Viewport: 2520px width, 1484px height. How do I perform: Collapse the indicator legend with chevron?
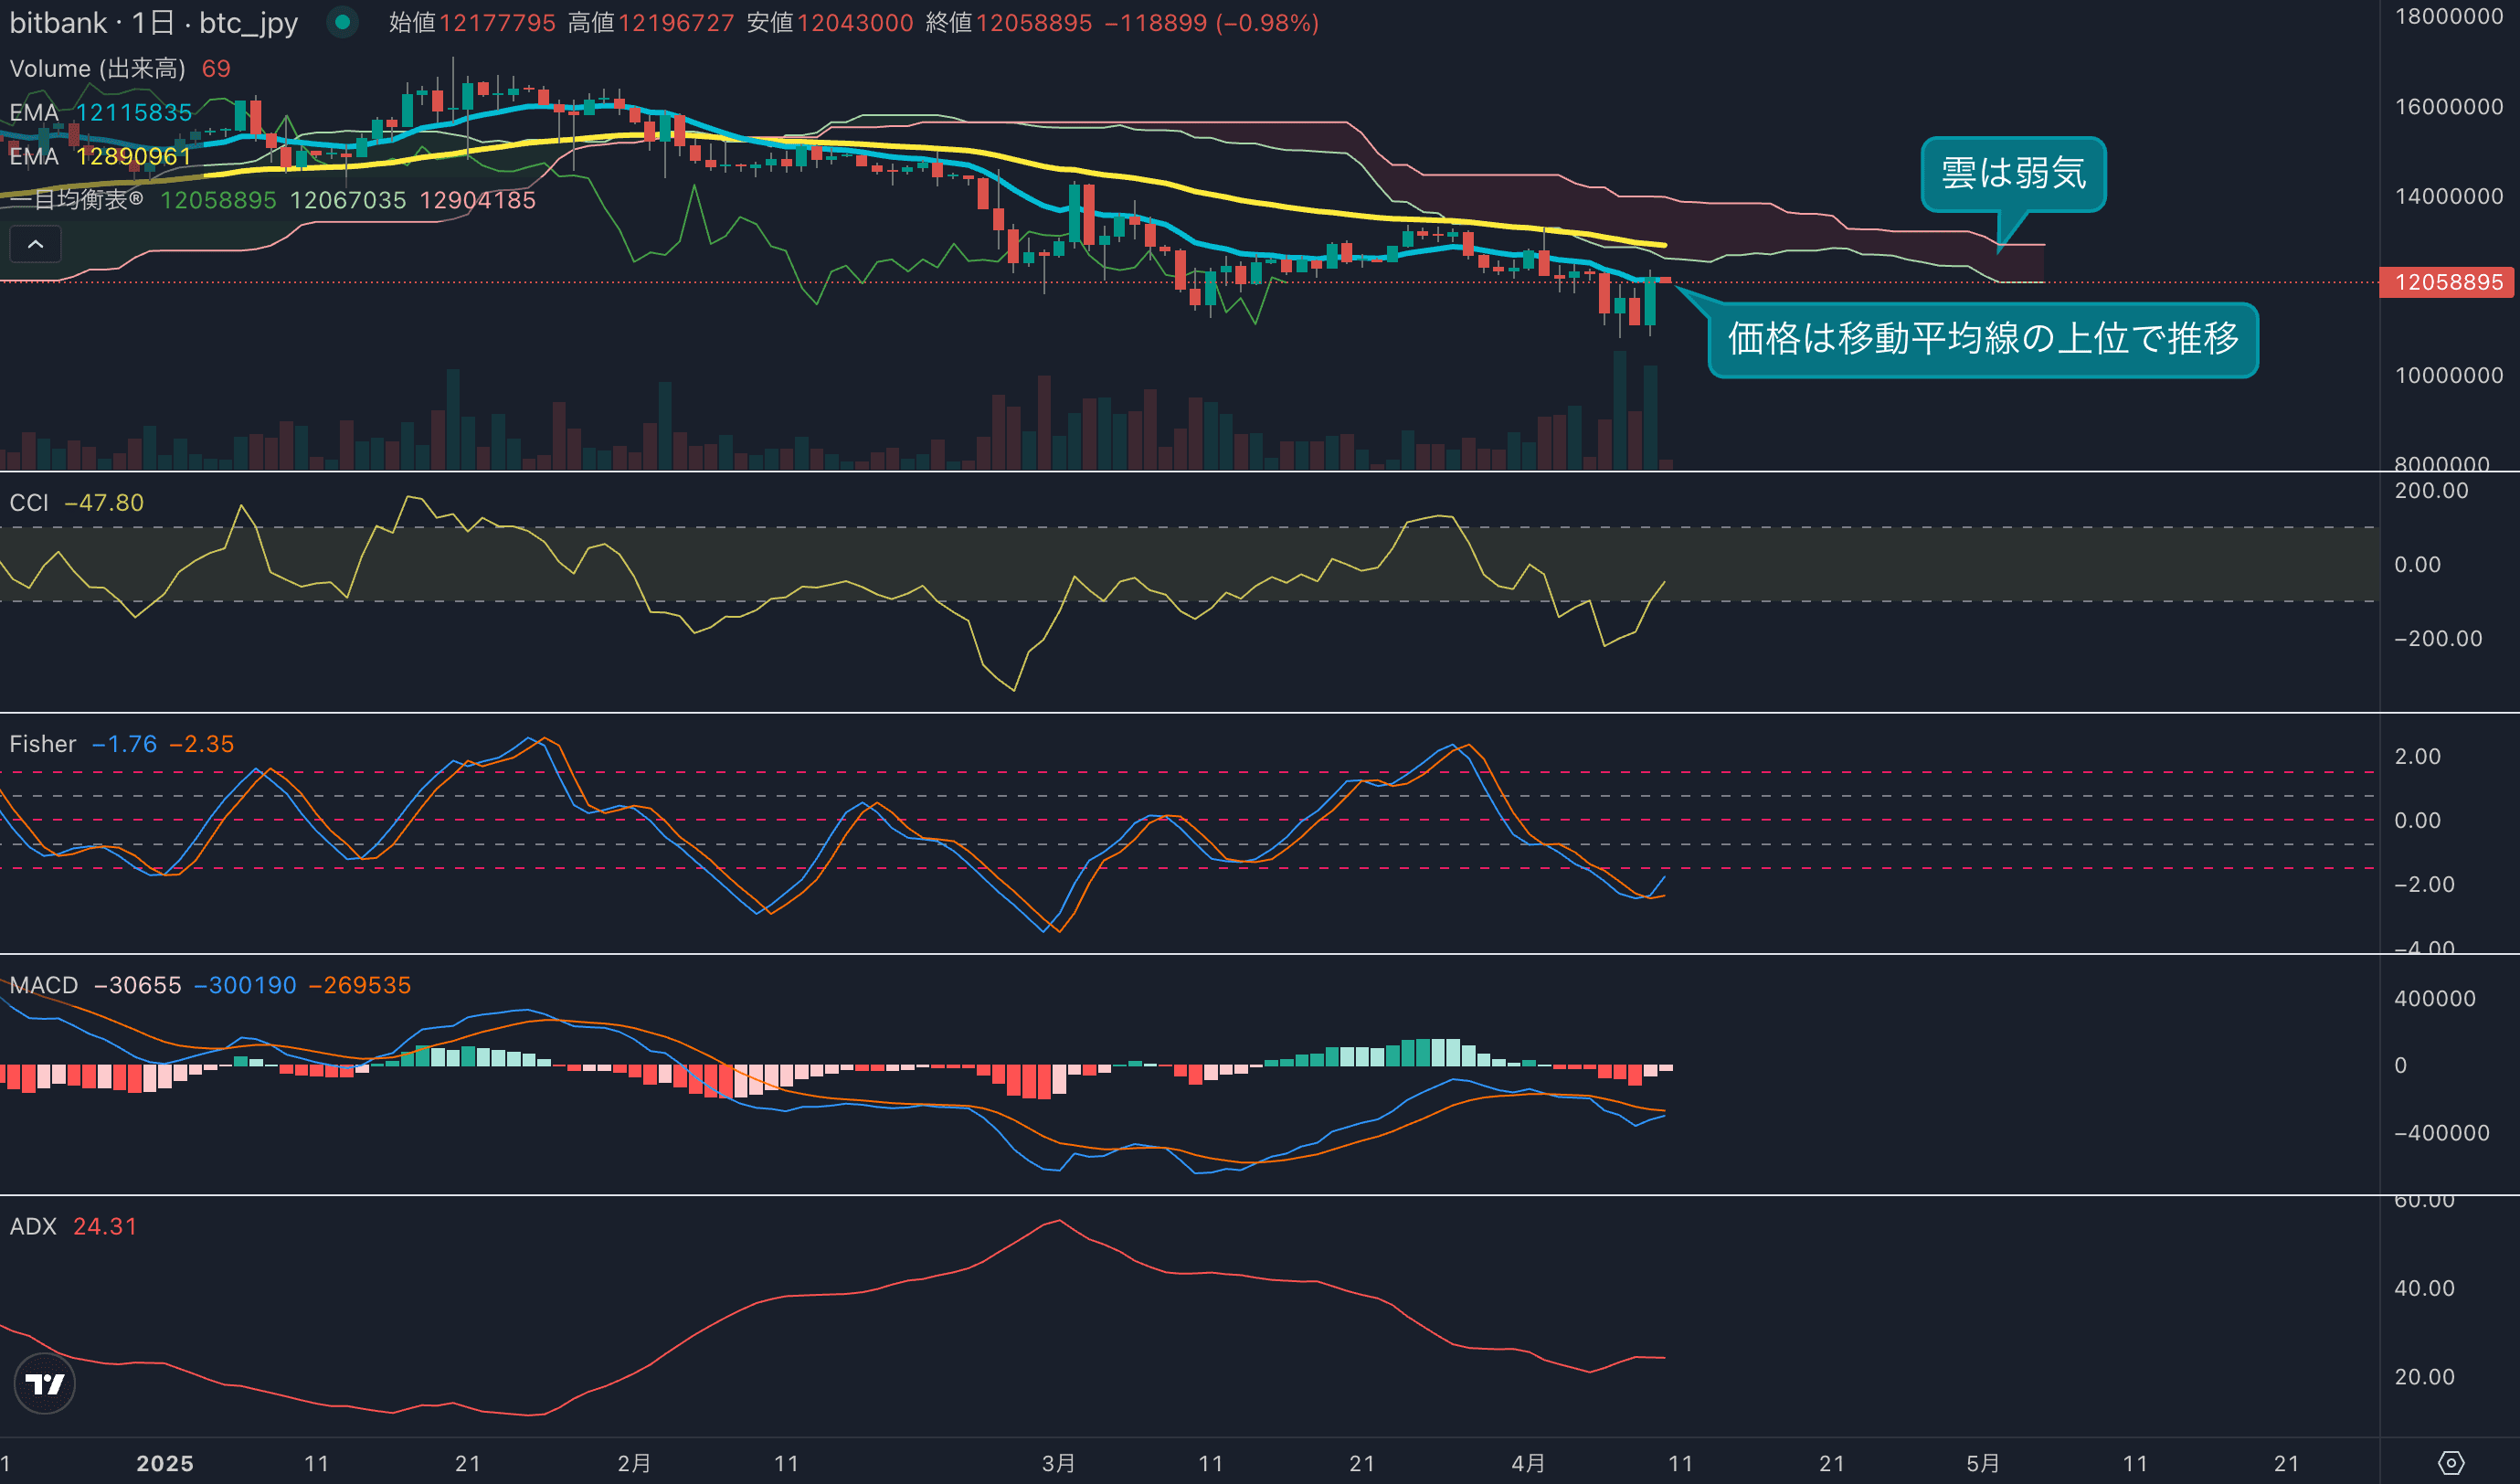click(35, 244)
